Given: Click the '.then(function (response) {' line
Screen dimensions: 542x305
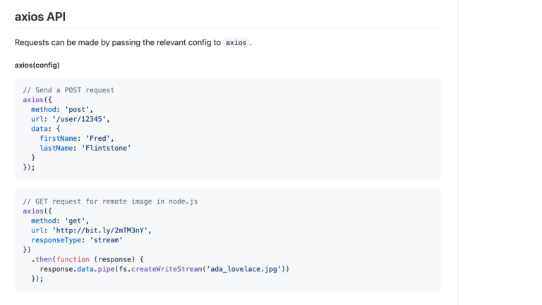Looking at the screenshot, I should click(88, 259).
